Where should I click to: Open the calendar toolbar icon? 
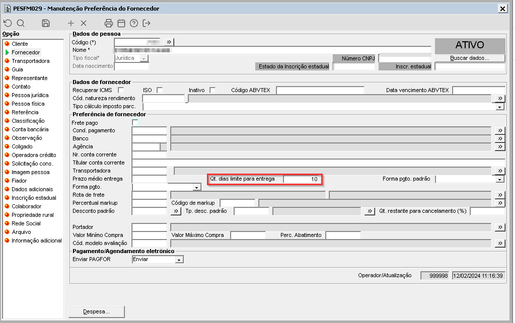121,23
